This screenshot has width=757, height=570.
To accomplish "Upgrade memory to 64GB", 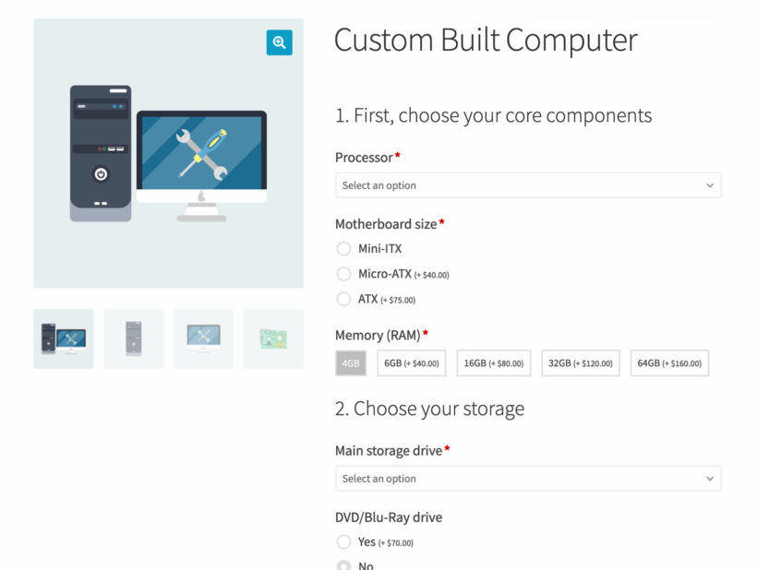I will click(669, 362).
